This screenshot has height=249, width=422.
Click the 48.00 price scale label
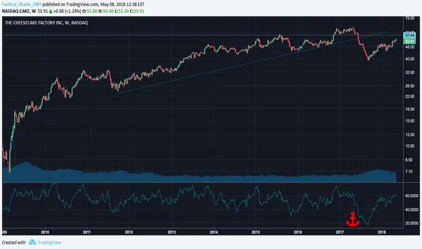[x=410, y=47]
